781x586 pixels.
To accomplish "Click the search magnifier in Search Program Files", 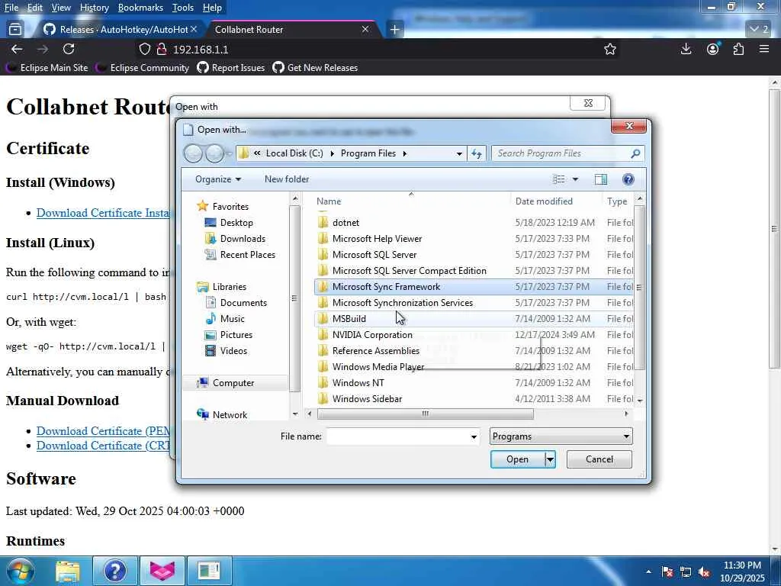I will click(635, 153).
